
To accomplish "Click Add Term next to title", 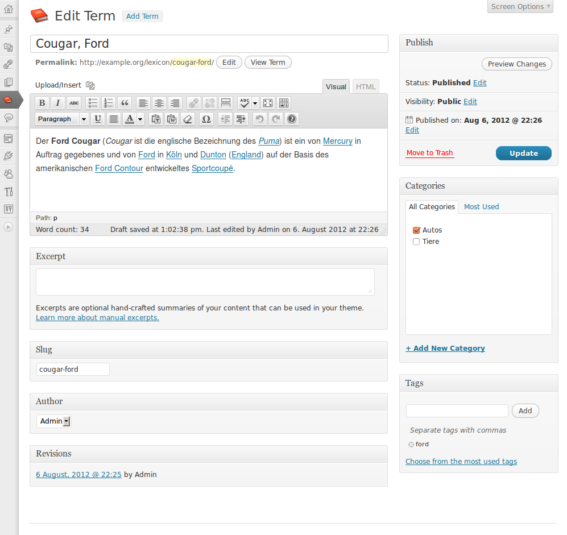I will 142,16.
